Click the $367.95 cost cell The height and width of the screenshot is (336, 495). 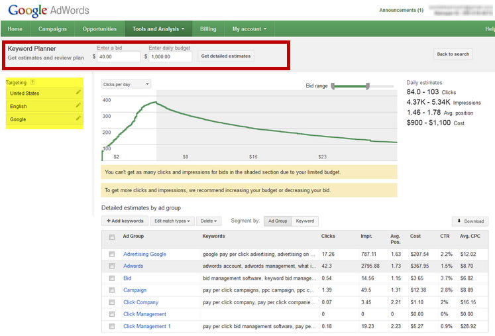[x=419, y=266]
